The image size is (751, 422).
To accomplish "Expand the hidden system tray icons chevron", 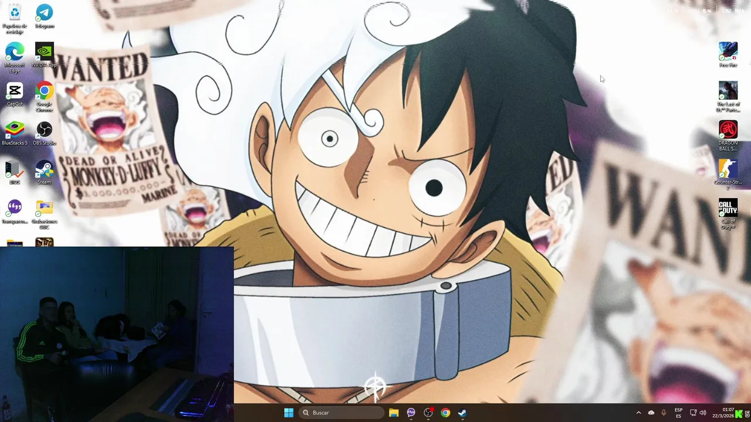I will click(638, 413).
